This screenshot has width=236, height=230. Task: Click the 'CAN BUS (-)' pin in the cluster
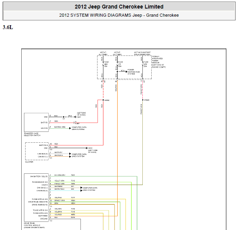click(43, 157)
